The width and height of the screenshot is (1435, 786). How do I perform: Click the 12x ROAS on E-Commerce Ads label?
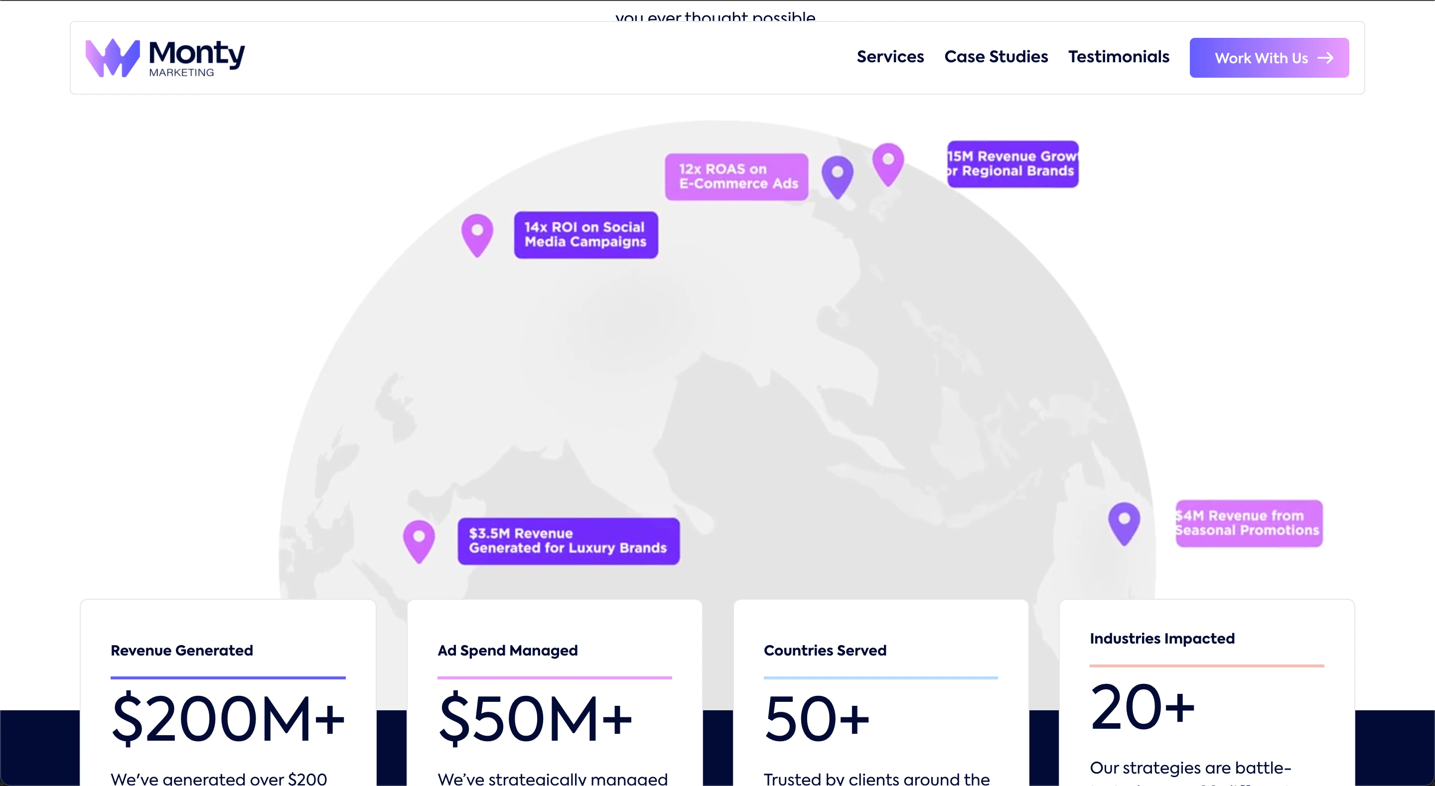pos(736,177)
